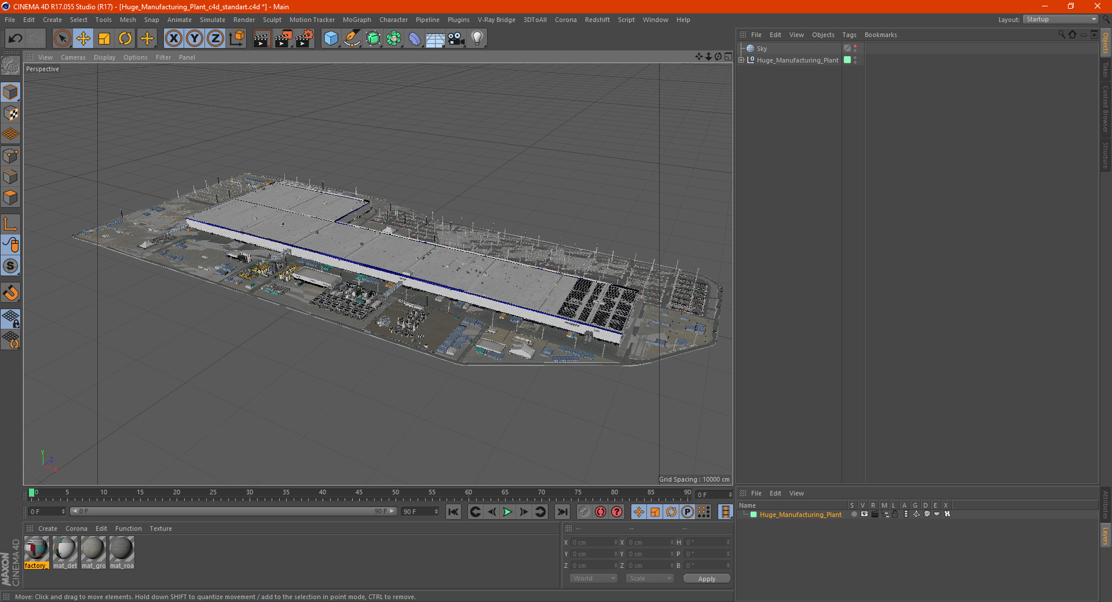Image resolution: width=1112 pixels, height=602 pixels.
Task: Open the World coordinate dropdown
Action: tap(594, 578)
